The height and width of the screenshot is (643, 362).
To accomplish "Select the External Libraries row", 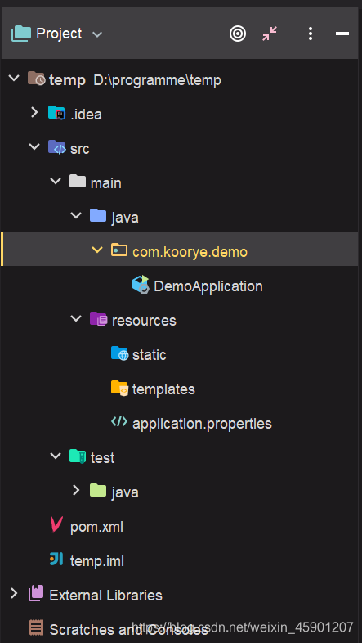I will pyautogui.click(x=179, y=595).
